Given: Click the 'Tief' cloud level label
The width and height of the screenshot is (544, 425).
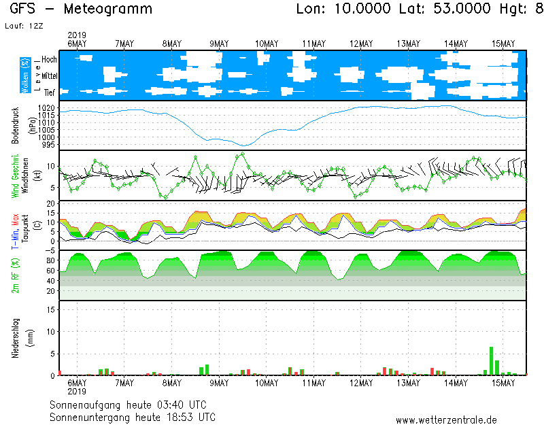Looking at the screenshot, I should tap(49, 92).
